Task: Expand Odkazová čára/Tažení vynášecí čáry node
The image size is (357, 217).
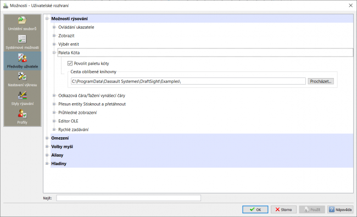Action: pos(54,96)
